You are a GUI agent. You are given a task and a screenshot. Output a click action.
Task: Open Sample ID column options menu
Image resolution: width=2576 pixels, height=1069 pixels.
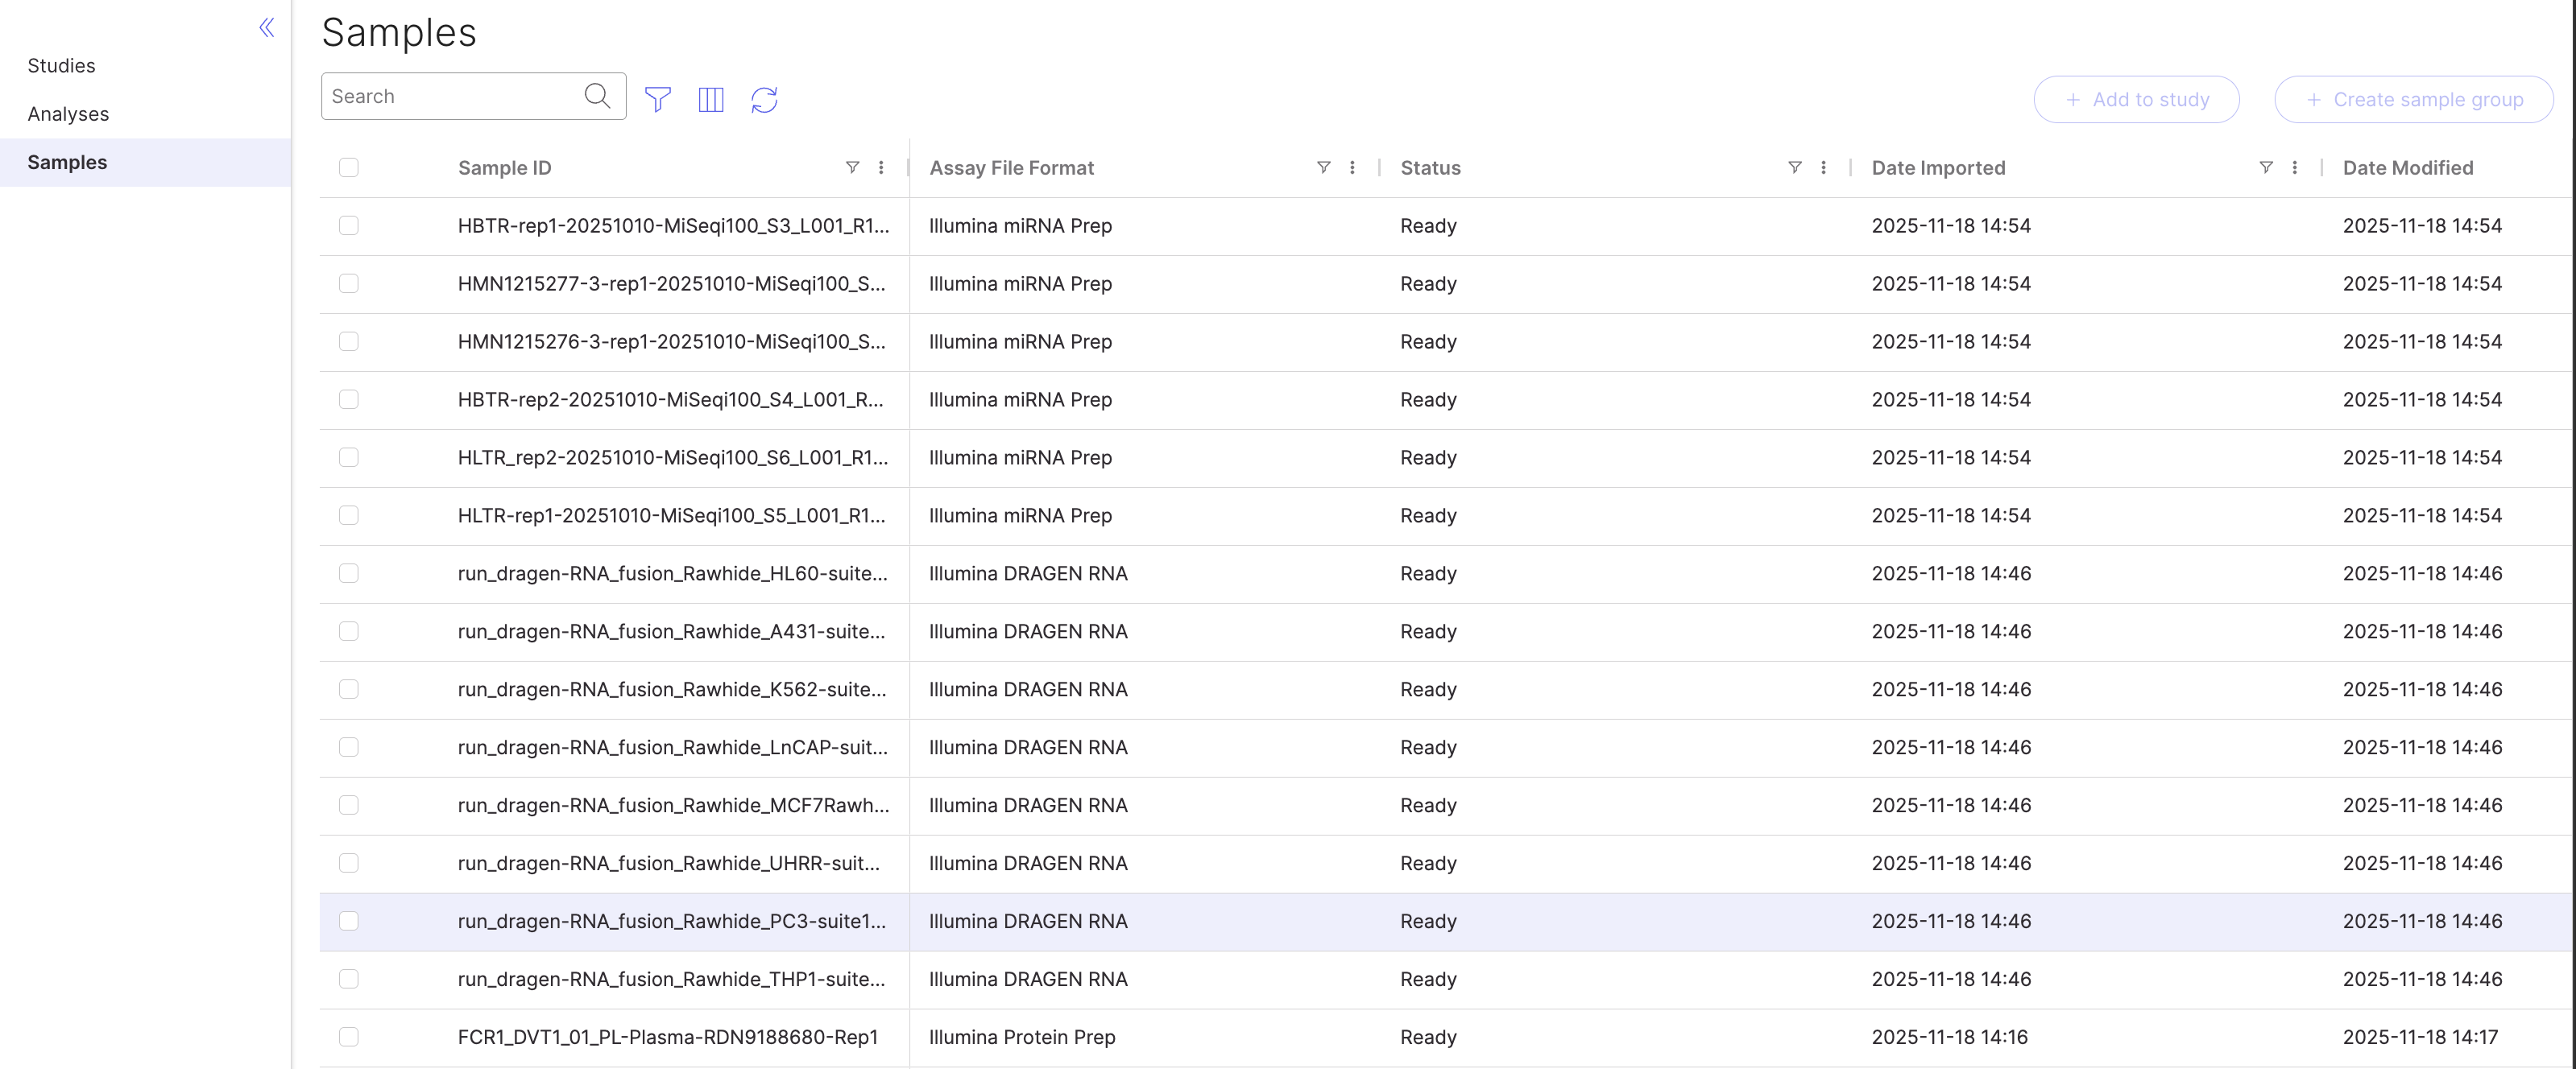pyautogui.click(x=881, y=167)
